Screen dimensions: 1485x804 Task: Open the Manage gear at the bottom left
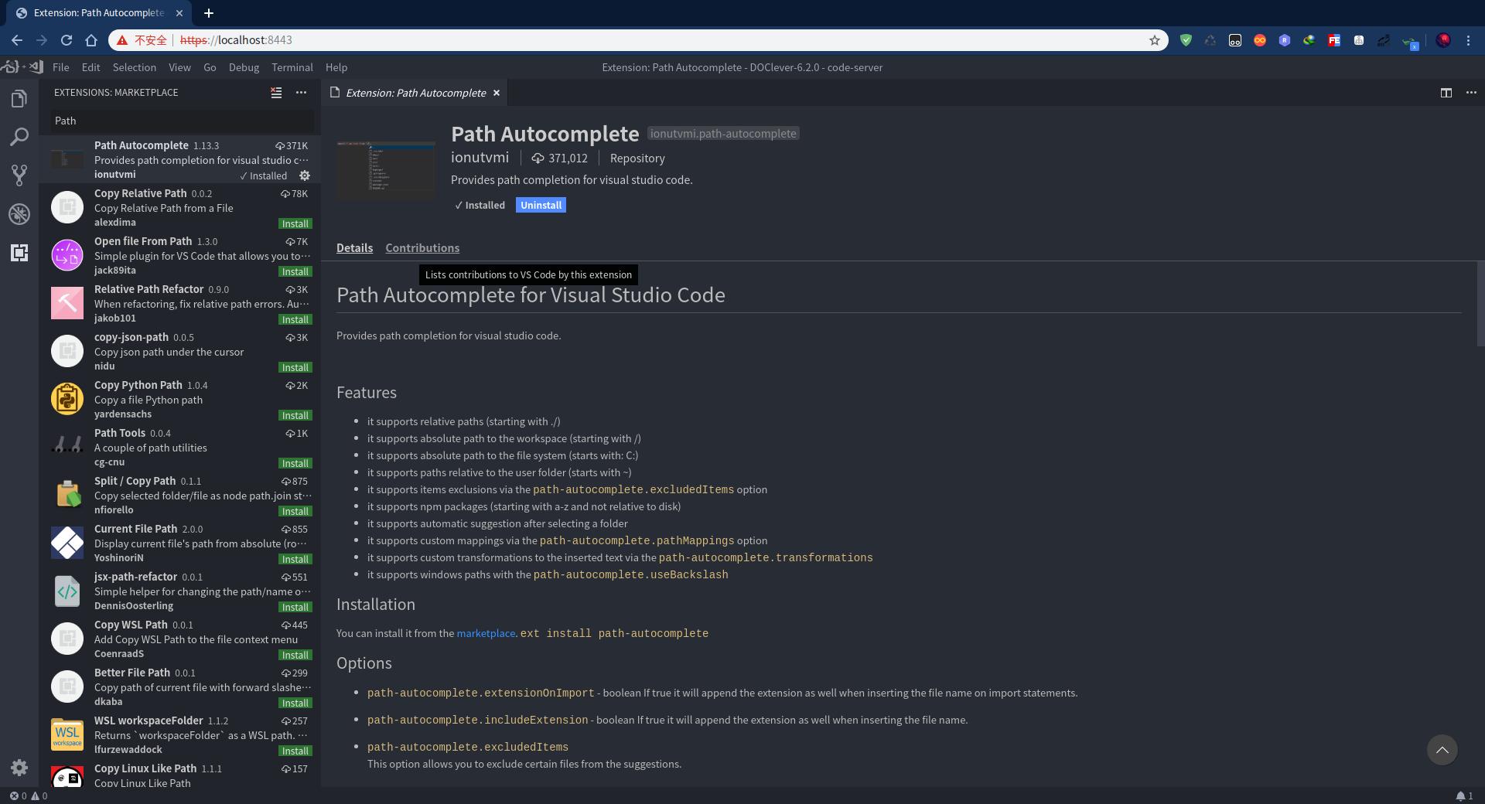(x=19, y=768)
